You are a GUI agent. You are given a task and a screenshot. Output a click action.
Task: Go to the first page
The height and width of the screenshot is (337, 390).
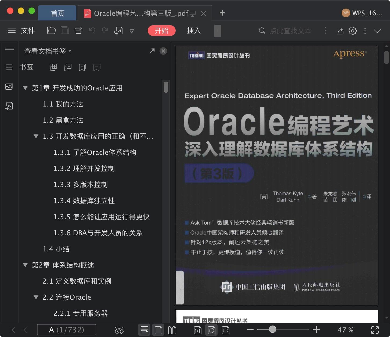point(12,330)
